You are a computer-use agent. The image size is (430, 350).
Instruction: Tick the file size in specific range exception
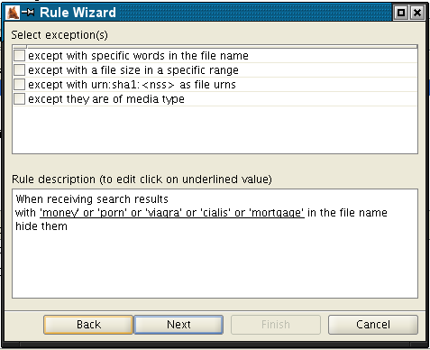(x=19, y=70)
